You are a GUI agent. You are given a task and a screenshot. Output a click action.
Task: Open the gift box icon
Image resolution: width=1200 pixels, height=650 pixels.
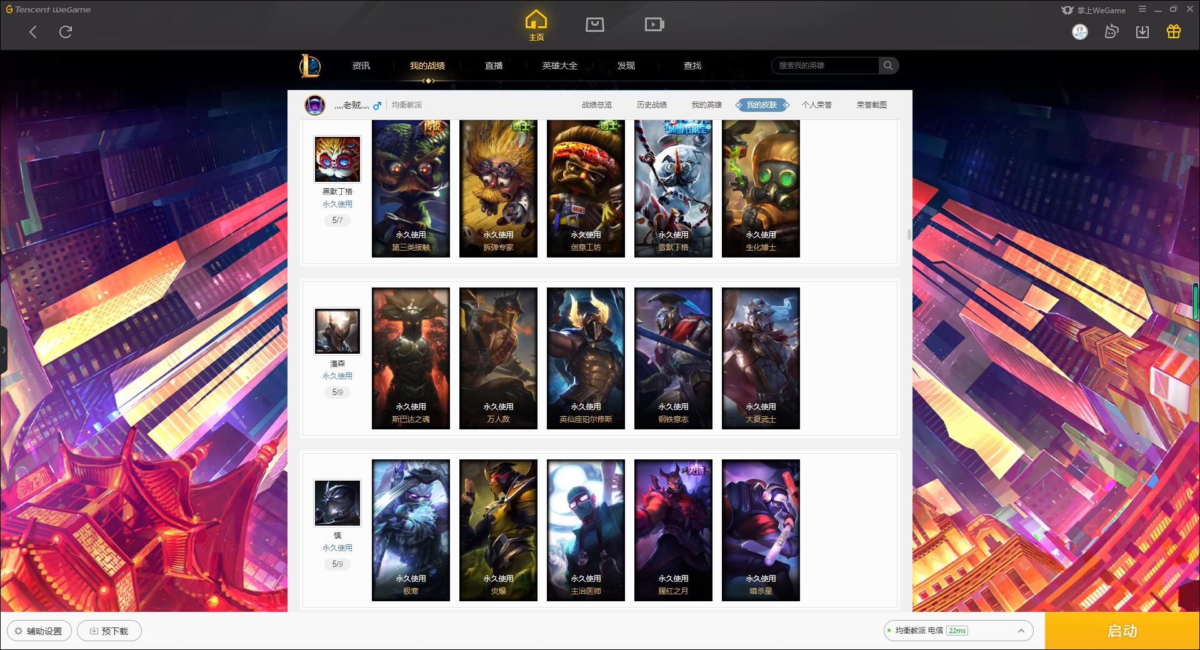[1174, 32]
